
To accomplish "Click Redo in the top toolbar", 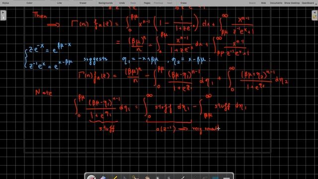I will click(x=133, y=3).
